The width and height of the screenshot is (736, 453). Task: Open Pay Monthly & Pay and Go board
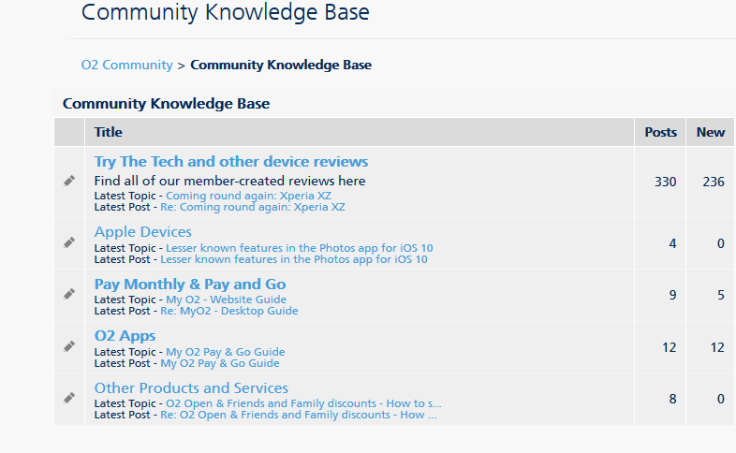click(x=190, y=284)
